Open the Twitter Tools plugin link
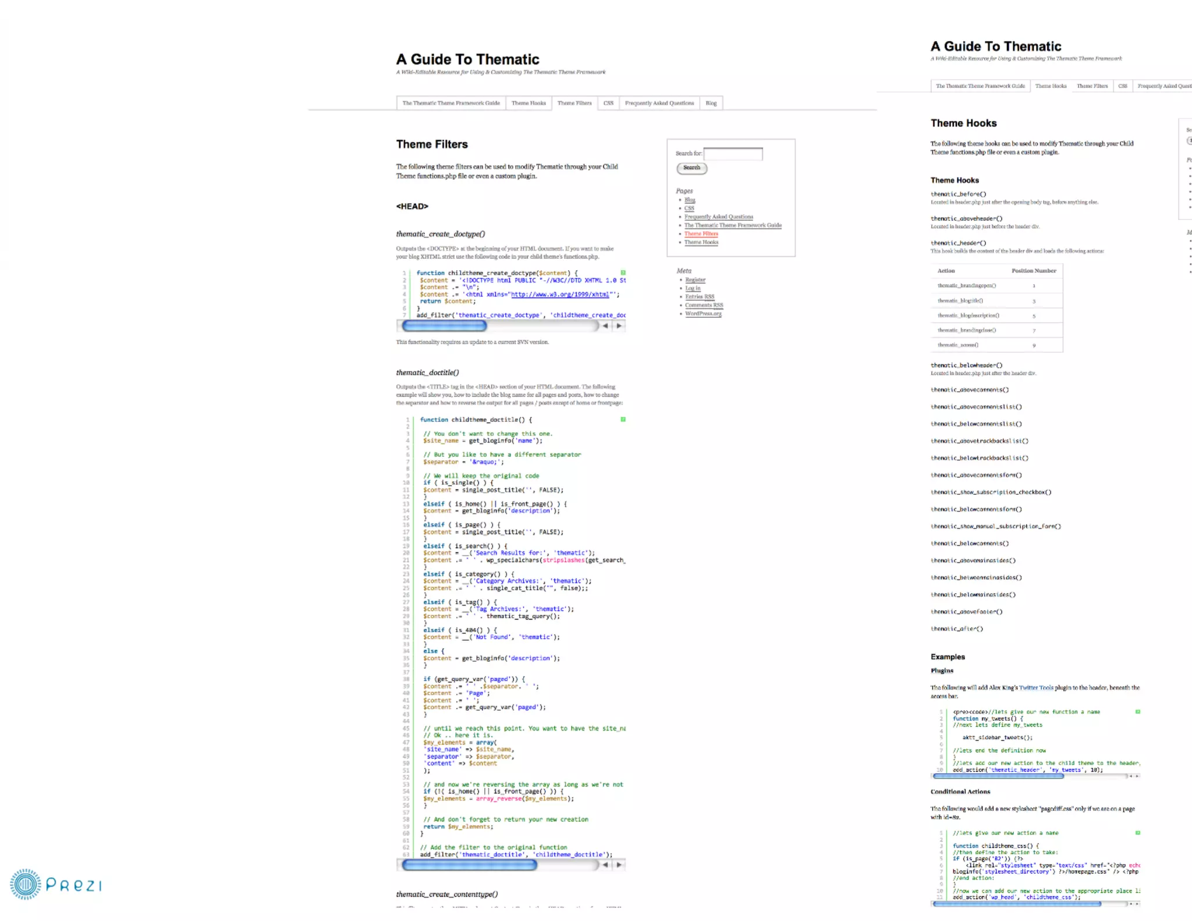 tap(1036, 688)
